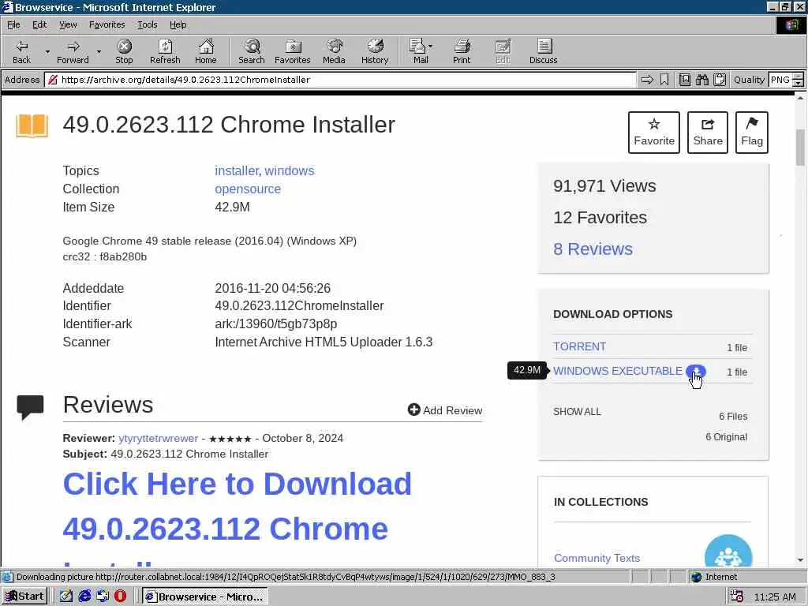
Task: Click the Stop toolbar button
Action: (x=124, y=51)
